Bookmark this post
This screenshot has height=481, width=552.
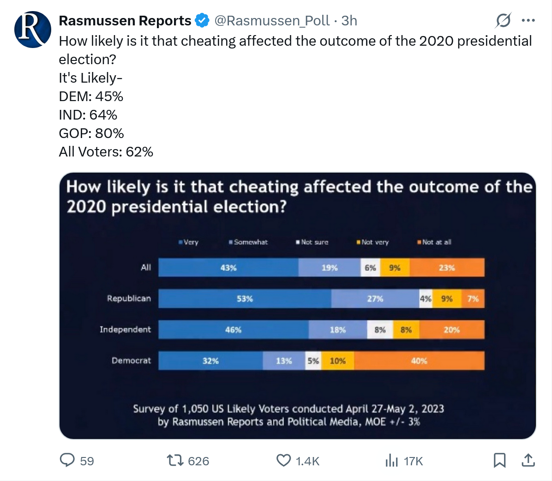[499, 460]
